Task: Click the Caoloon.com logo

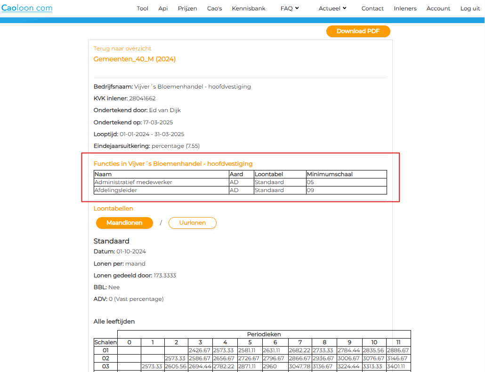Action: (27, 8)
